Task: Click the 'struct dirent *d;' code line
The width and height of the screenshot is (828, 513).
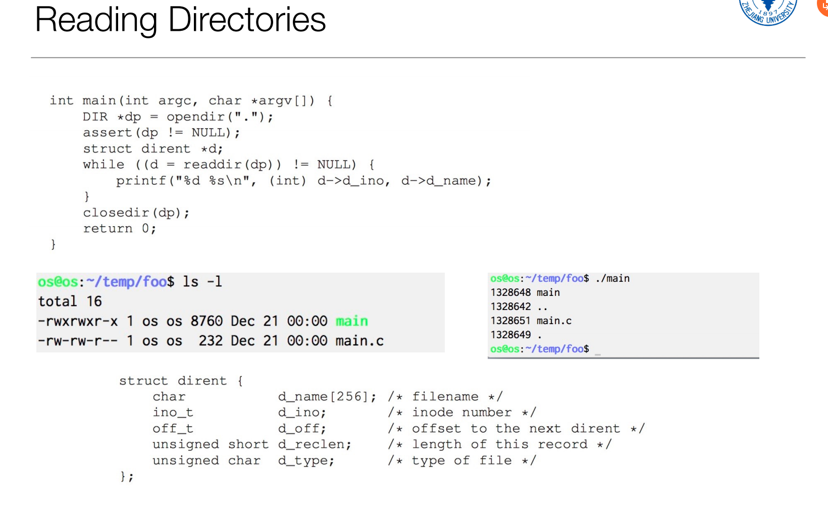Action: pos(153,149)
